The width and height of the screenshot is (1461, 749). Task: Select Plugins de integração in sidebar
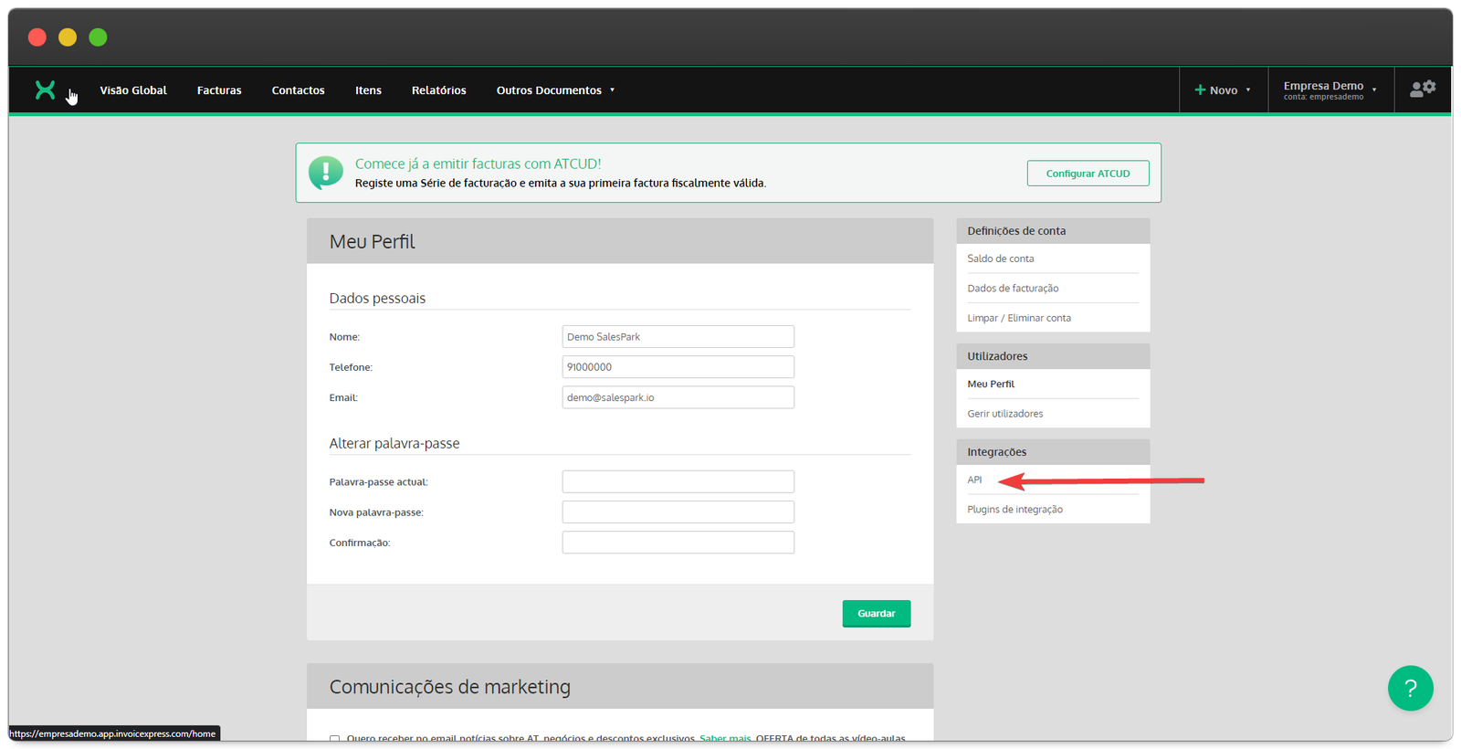[1014, 510]
